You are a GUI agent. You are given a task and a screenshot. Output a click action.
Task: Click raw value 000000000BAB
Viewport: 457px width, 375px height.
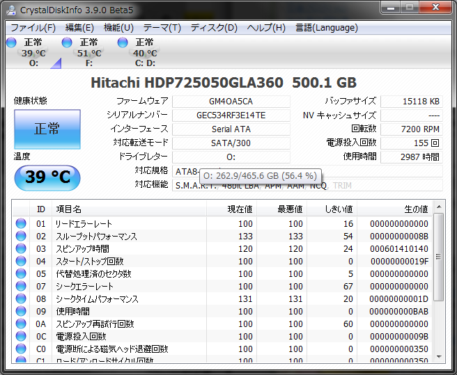pyautogui.click(x=399, y=311)
